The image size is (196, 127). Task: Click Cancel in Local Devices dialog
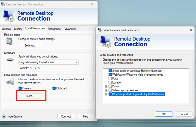pos(183,114)
